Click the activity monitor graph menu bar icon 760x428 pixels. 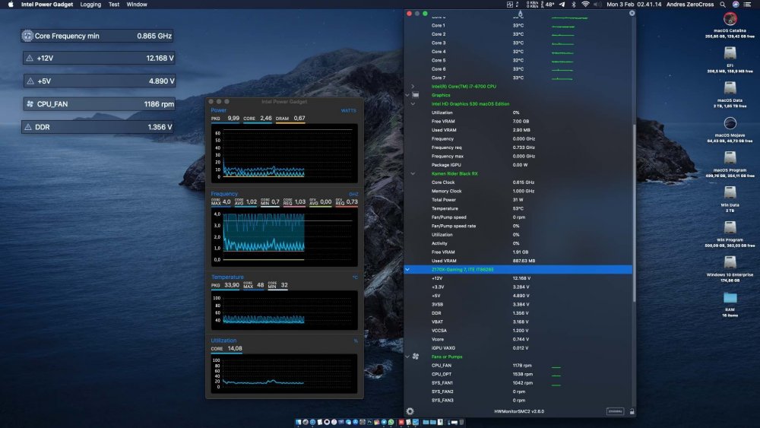[x=509, y=5]
